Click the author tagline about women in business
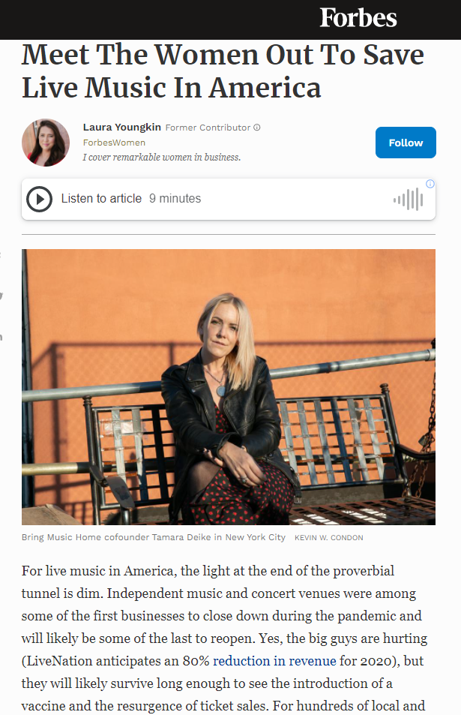Image resolution: width=461 pixels, height=715 pixels. tap(162, 158)
